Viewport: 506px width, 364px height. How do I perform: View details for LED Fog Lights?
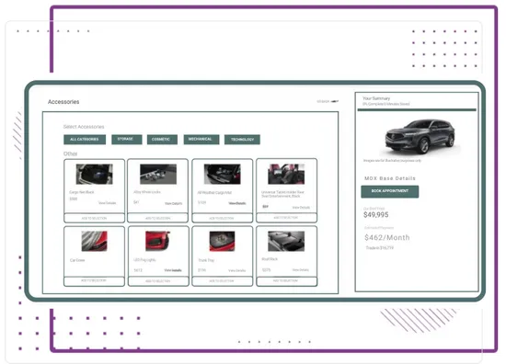[173, 270]
